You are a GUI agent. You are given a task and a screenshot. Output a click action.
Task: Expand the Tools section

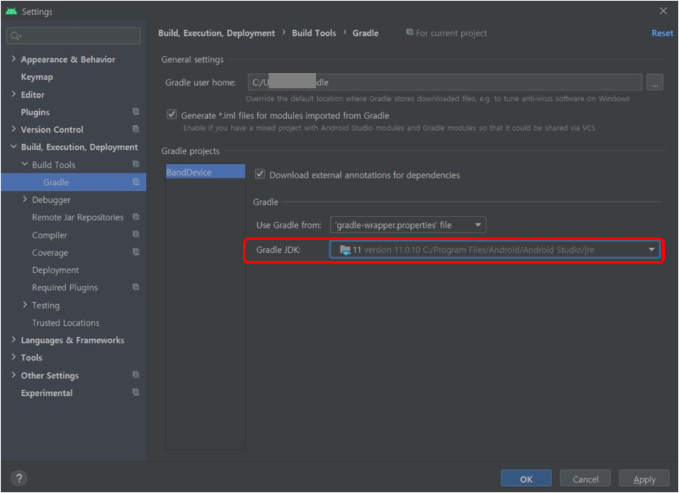(13, 357)
